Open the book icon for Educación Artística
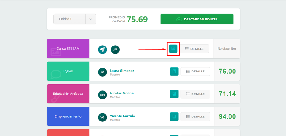Screen dimensions: 286x136 tap(174, 94)
